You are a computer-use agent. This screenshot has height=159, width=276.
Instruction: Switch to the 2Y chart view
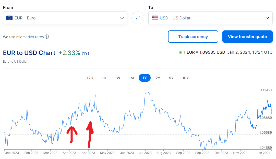coord(158,78)
